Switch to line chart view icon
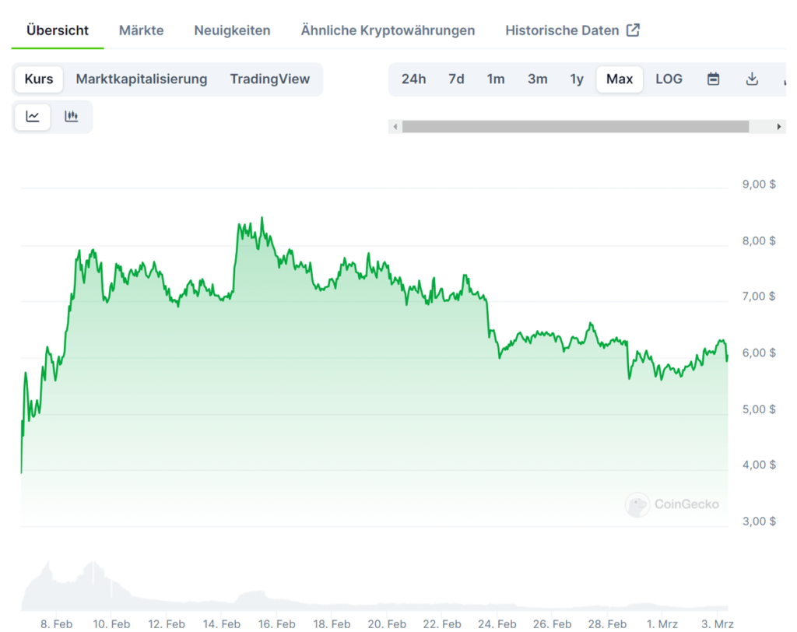 pyautogui.click(x=33, y=117)
